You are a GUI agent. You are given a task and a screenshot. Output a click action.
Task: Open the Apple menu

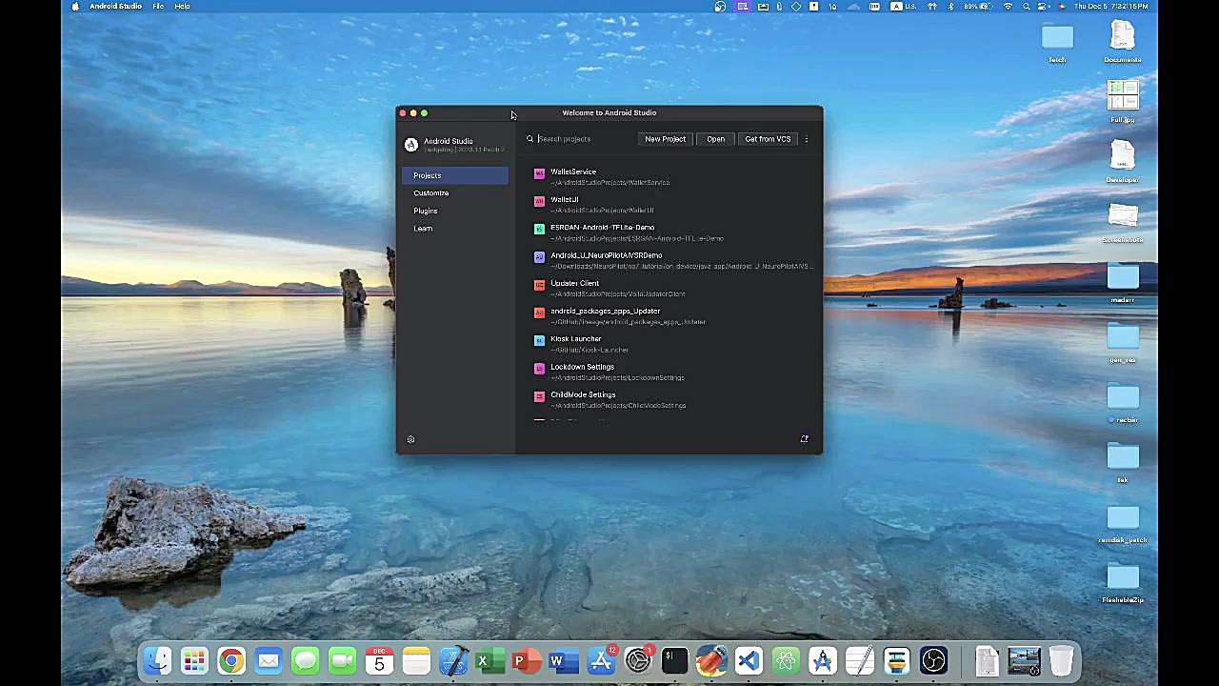point(75,6)
